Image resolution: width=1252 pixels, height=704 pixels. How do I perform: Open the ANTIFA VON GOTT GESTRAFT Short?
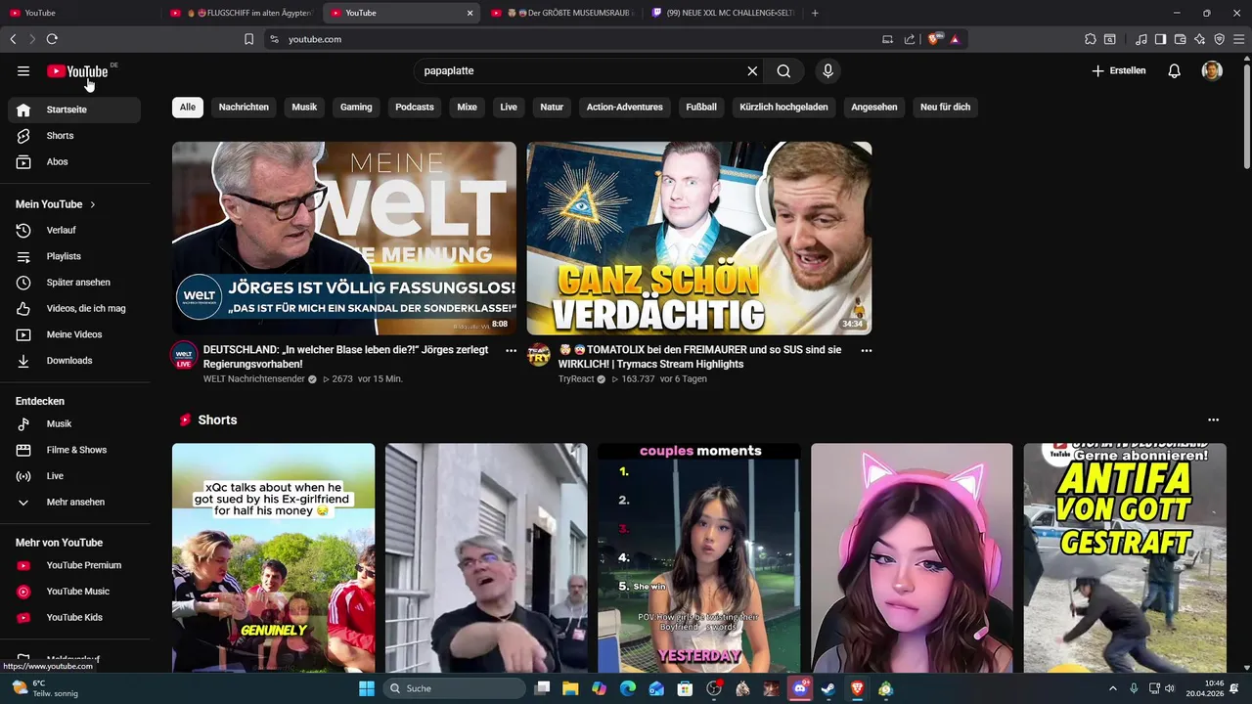pos(1125,557)
